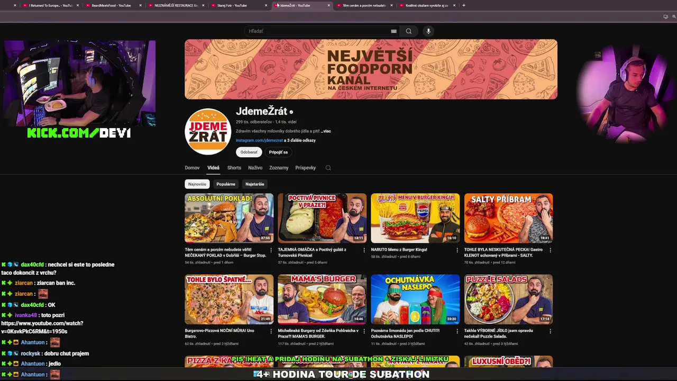Open the 'a 3 ďalšie odkazy' links

pyautogui.click(x=300, y=141)
